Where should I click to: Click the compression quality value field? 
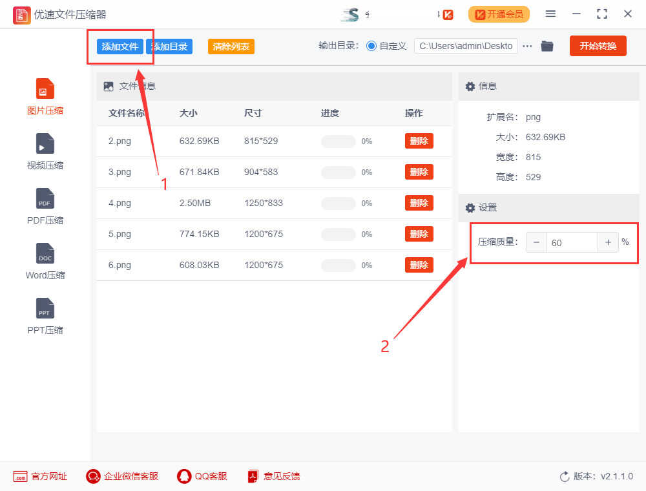pyautogui.click(x=572, y=242)
